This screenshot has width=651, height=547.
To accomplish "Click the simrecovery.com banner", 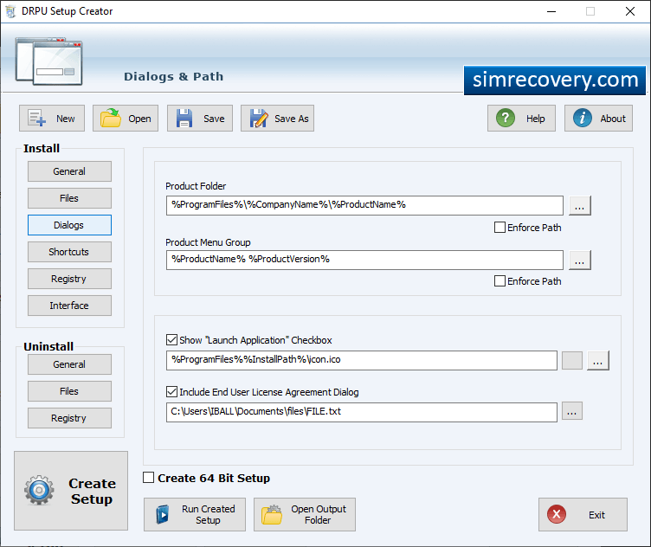I will click(555, 80).
